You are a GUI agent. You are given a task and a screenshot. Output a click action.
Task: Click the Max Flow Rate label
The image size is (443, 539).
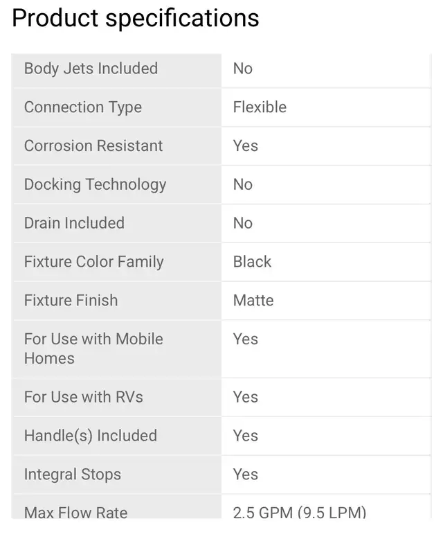point(75,513)
